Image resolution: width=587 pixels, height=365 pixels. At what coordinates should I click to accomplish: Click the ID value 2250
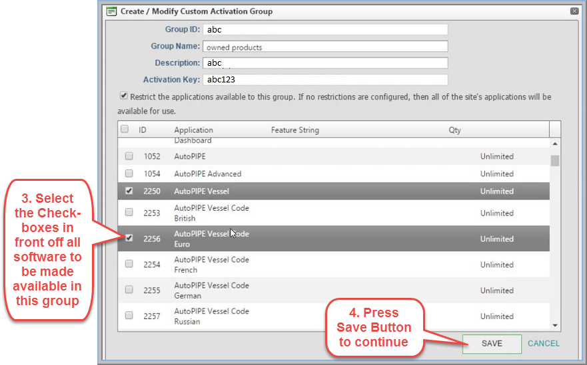(152, 191)
